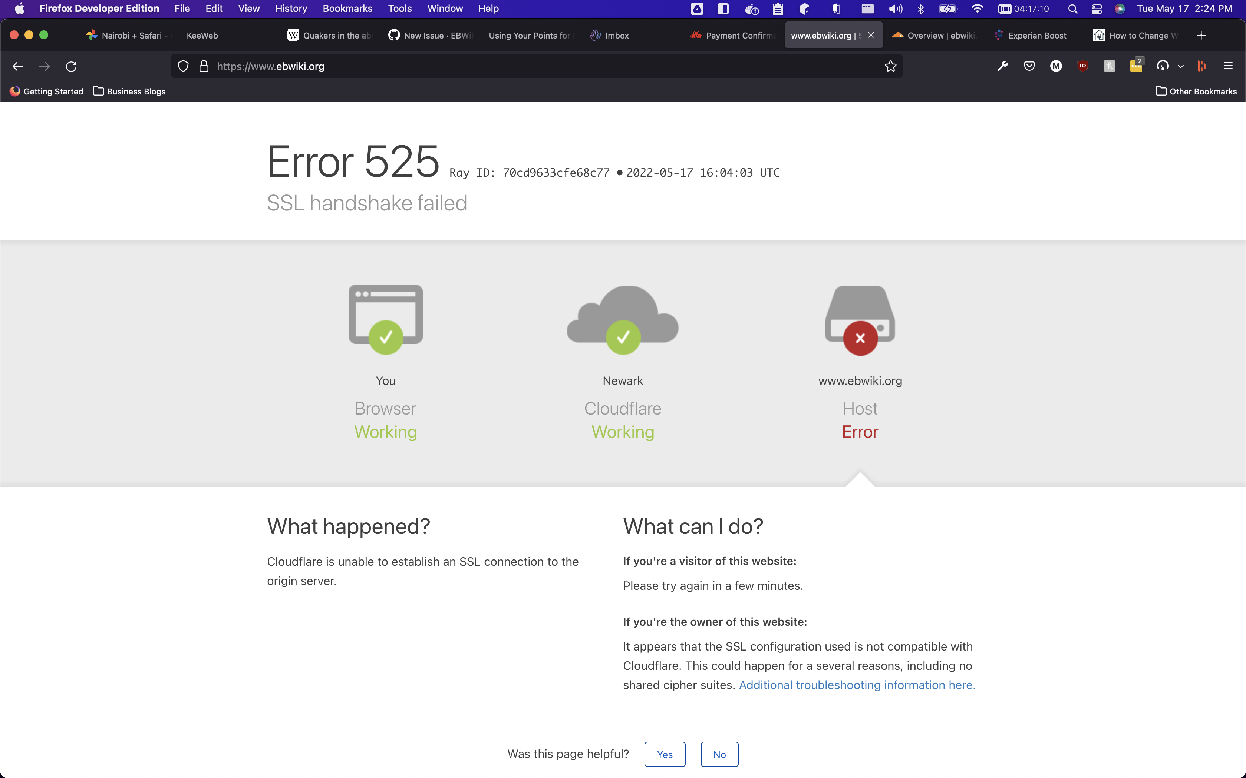Open the Mullvad extension icon
The width and height of the screenshot is (1246, 778).
pos(1055,66)
